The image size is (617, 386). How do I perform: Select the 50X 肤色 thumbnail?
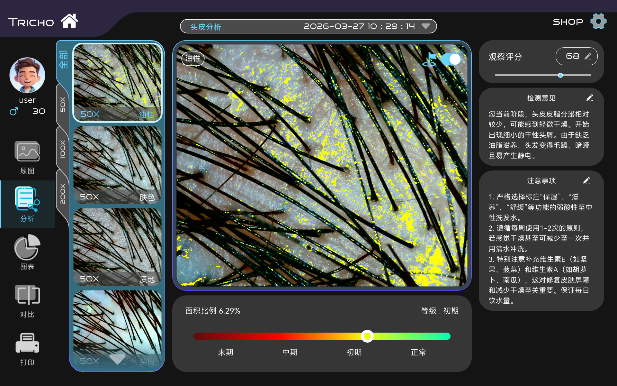pos(117,165)
